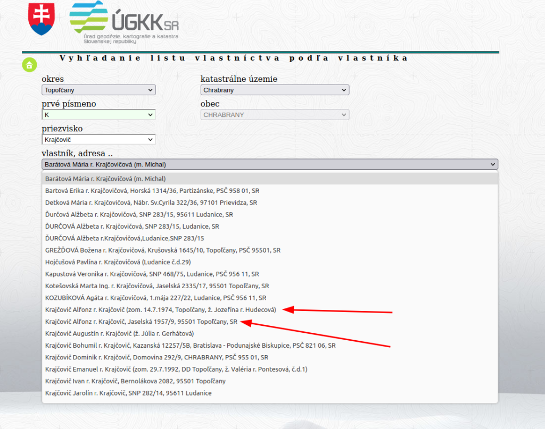Collapse the vlastník, adresa dropdown

pyautogui.click(x=269, y=164)
